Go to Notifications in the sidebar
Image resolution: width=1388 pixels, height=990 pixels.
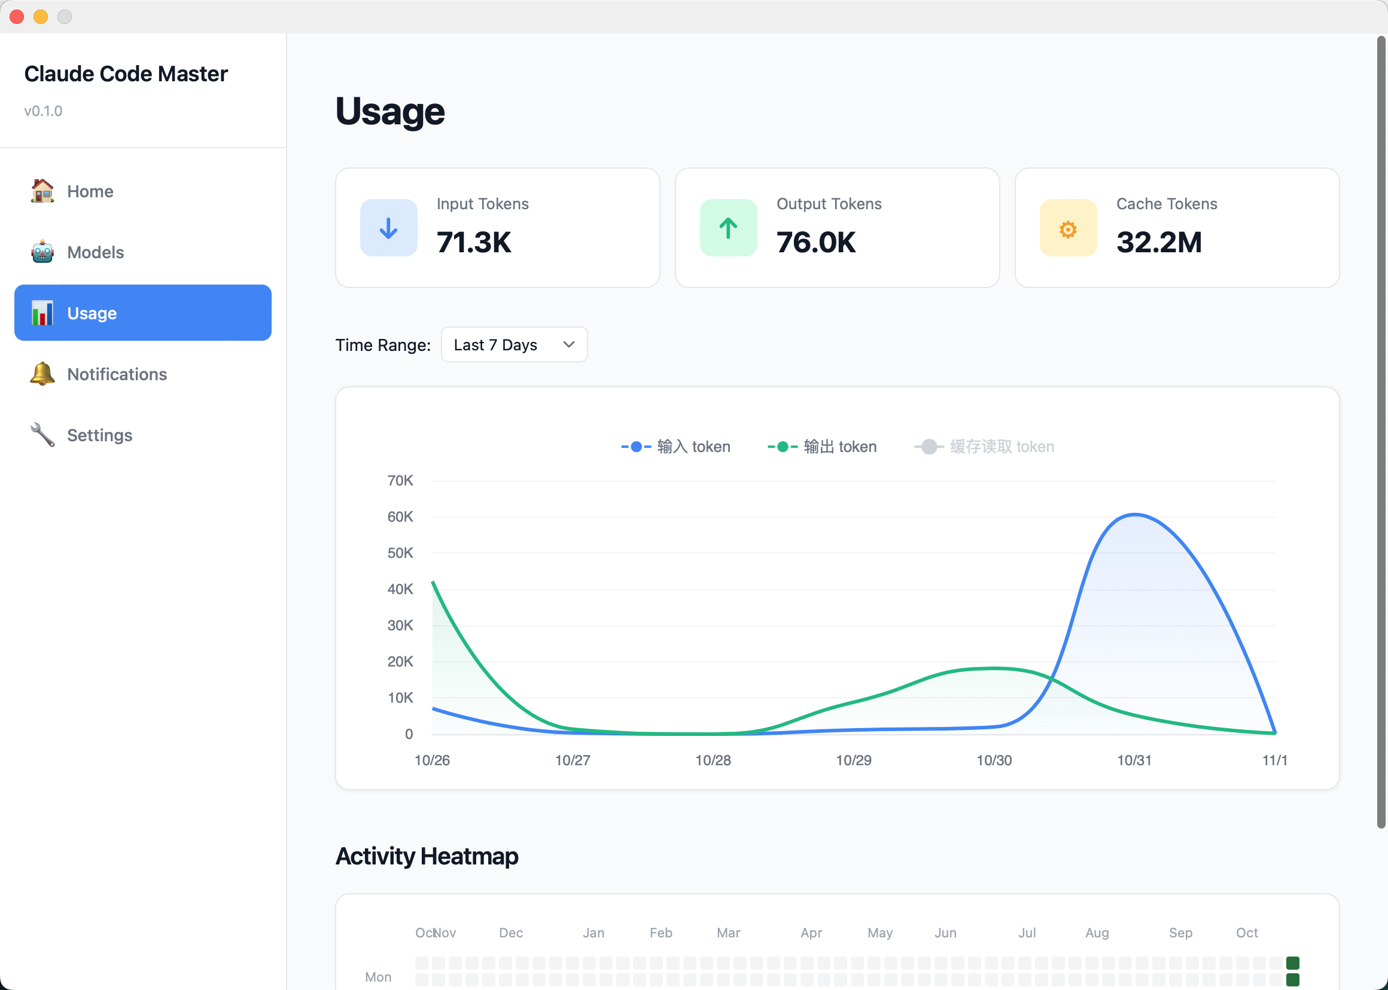click(x=117, y=374)
